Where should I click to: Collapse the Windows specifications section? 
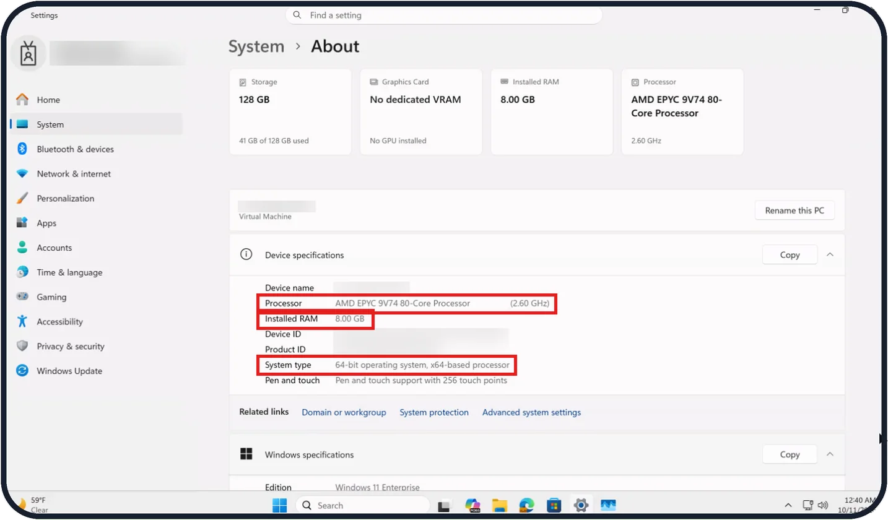coord(830,454)
